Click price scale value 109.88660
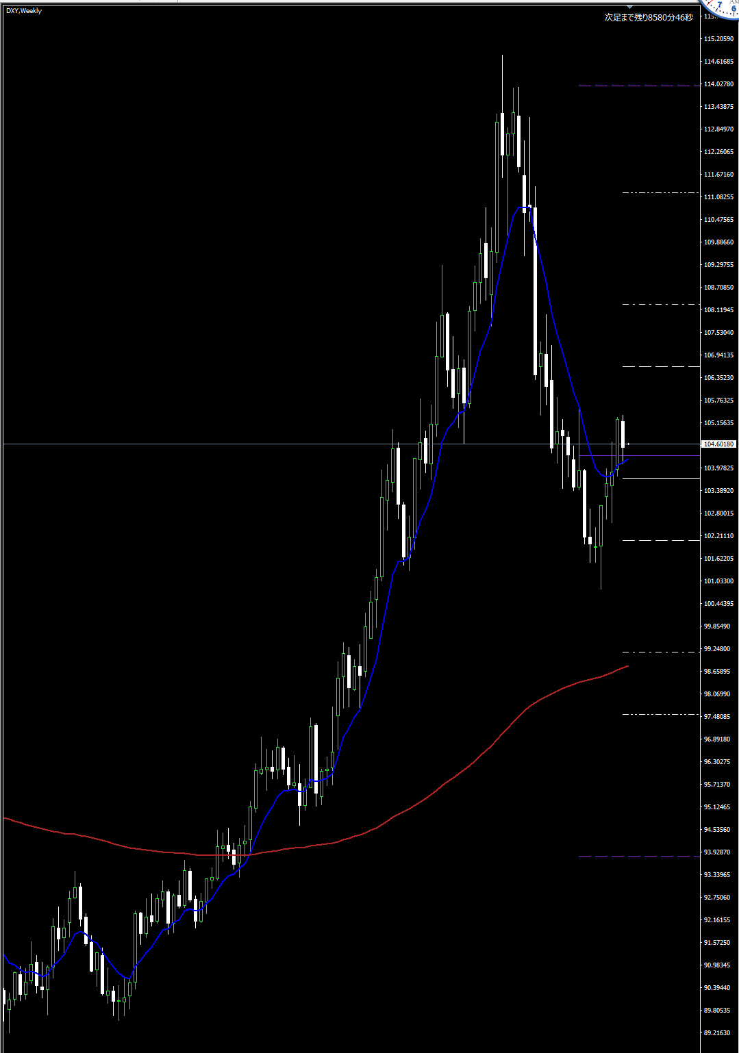 718,242
